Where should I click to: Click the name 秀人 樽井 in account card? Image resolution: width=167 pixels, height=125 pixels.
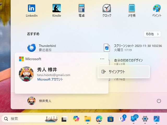pos(47,70)
